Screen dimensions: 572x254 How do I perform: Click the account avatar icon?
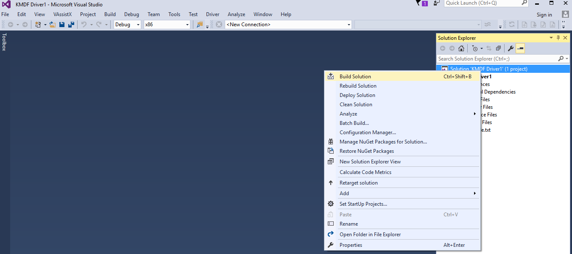point(565,14)
